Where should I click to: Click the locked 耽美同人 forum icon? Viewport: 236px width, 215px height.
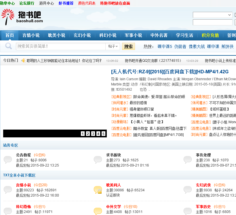(98, 190)
